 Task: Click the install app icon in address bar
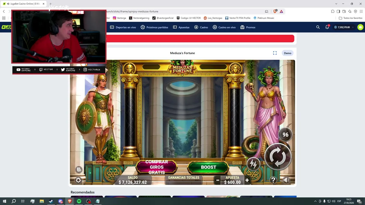pyautogui.click(x=267, y=11)
